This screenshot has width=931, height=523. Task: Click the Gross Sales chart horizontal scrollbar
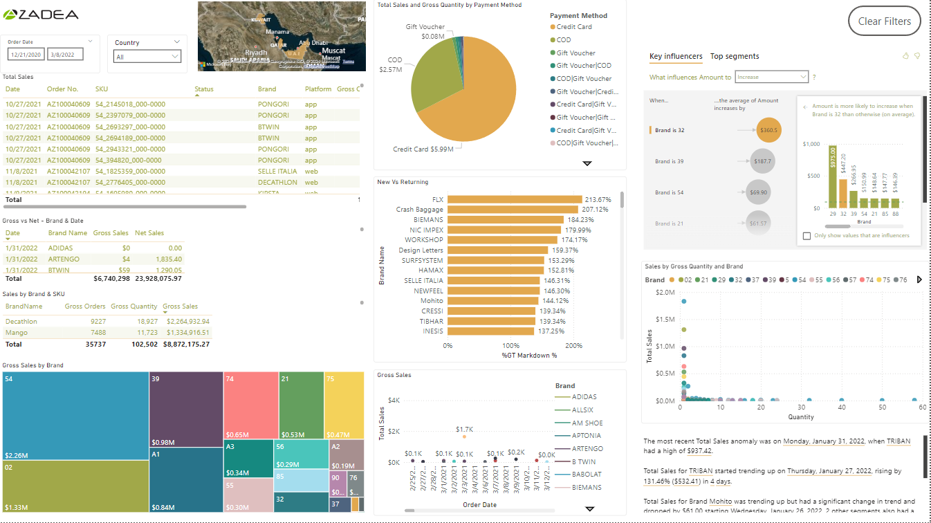(x=409, y=511)
